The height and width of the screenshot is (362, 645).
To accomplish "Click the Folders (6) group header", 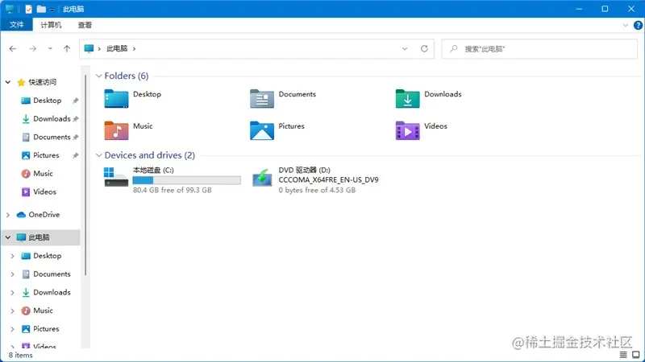I will click(x=127, y=76).
